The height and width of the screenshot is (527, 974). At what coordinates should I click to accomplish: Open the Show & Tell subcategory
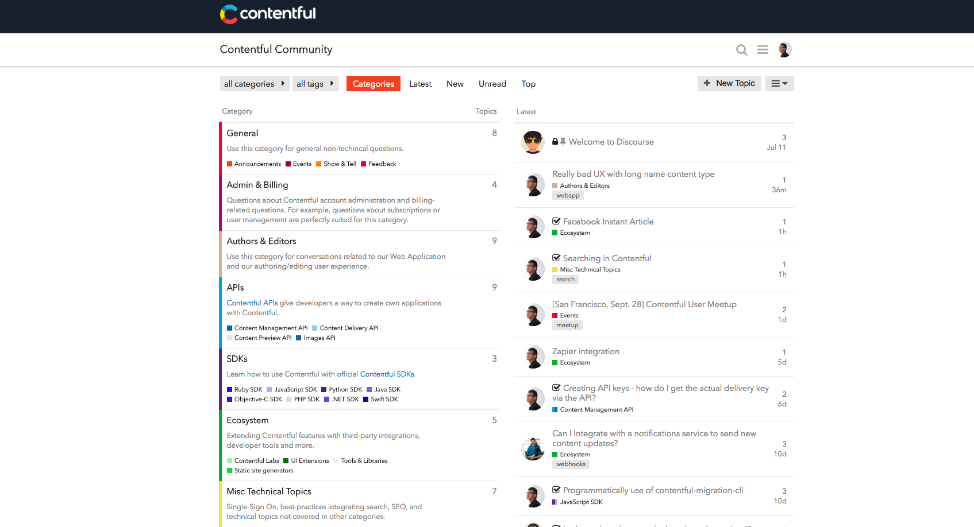tap(336, 164)
